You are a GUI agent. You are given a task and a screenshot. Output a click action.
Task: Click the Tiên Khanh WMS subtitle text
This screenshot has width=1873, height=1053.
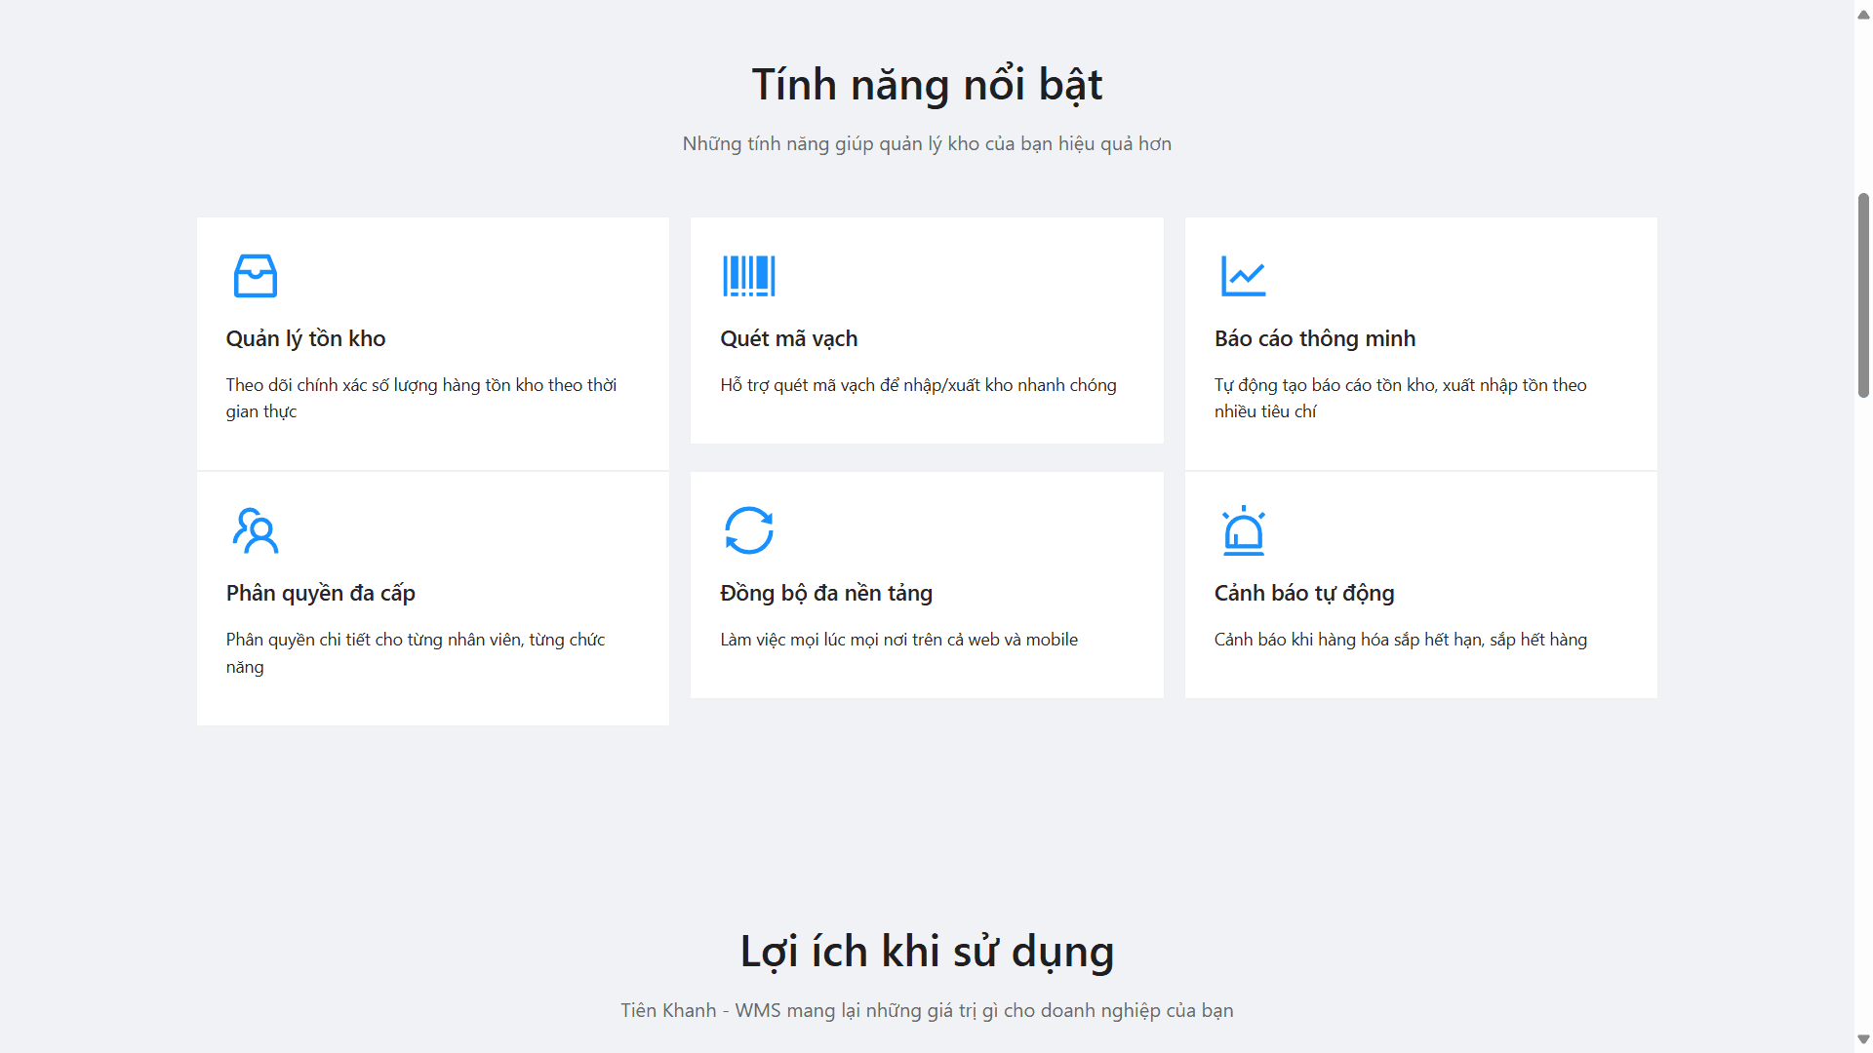(x=927, y=1010)
